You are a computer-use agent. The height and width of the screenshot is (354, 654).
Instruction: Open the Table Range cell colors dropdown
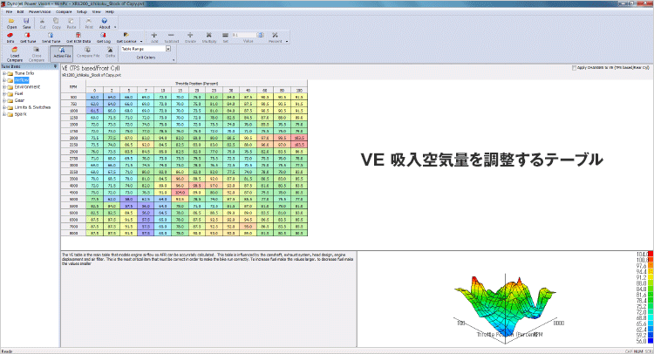168,49
